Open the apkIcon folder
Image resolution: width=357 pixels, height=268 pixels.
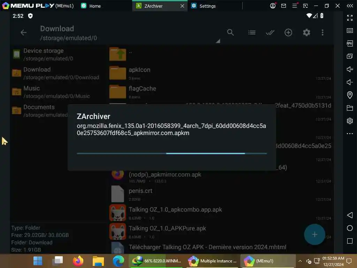pos(220,73)
